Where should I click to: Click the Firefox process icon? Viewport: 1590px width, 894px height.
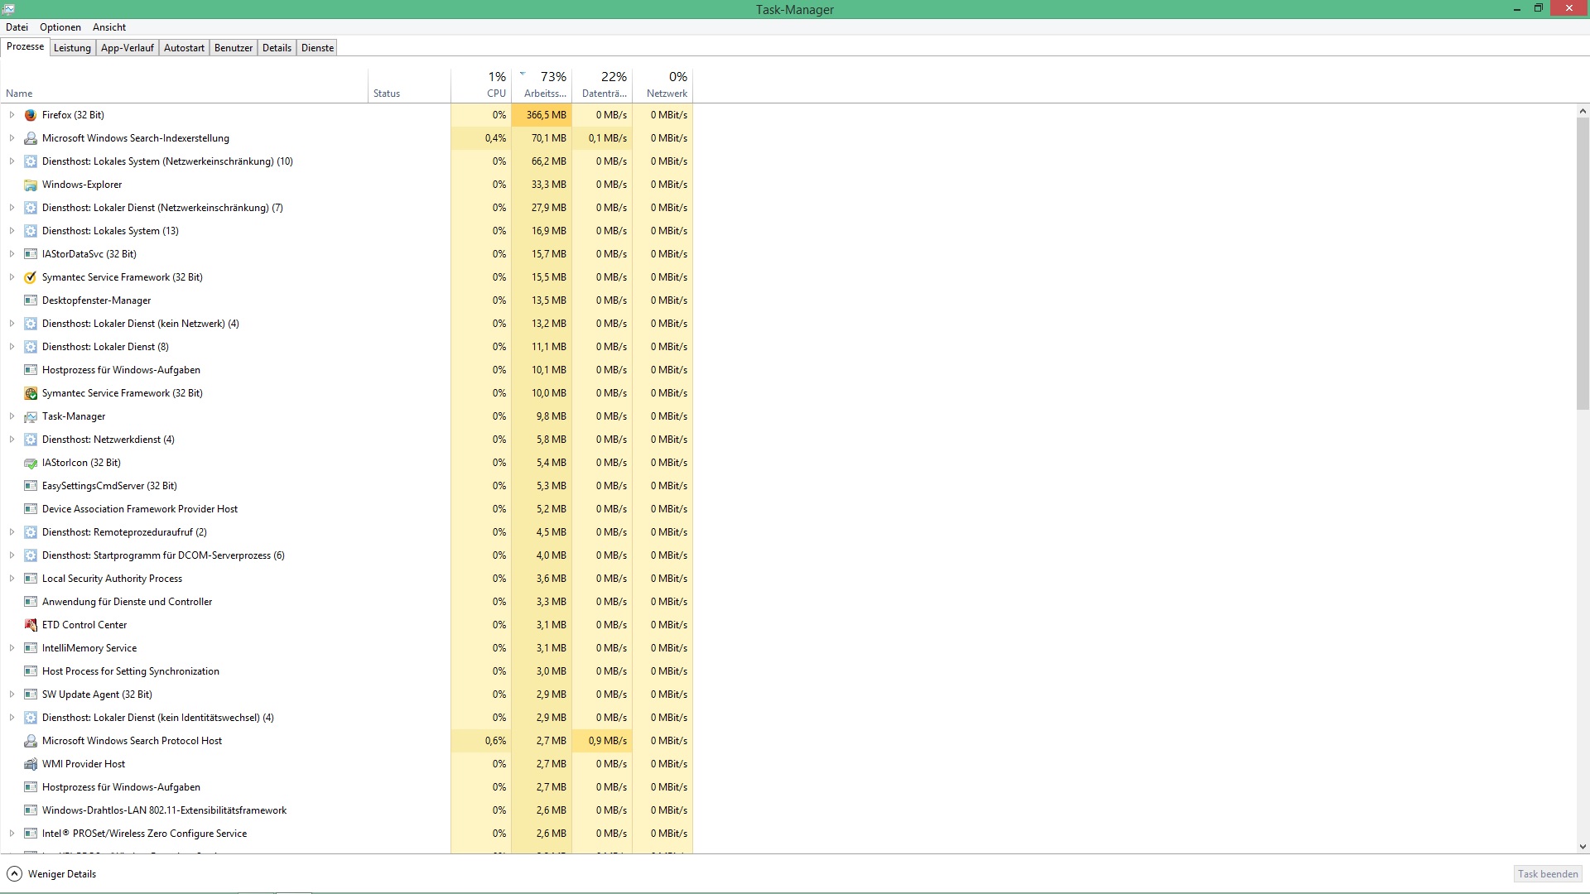[31, 115]
